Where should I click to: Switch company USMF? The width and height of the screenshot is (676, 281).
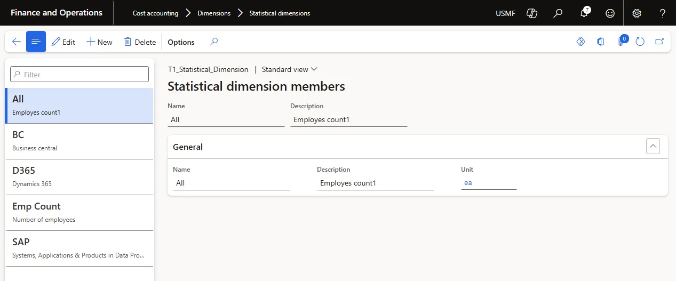[506, 13]
